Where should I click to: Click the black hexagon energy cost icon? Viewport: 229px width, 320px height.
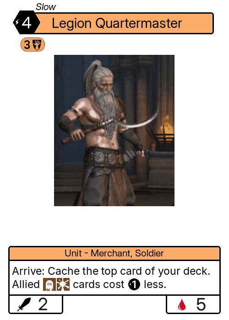(27, 22)
